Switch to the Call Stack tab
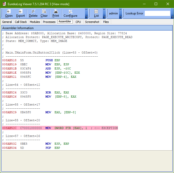Viewport: 174px width, 173px height. tap(21, 22)
